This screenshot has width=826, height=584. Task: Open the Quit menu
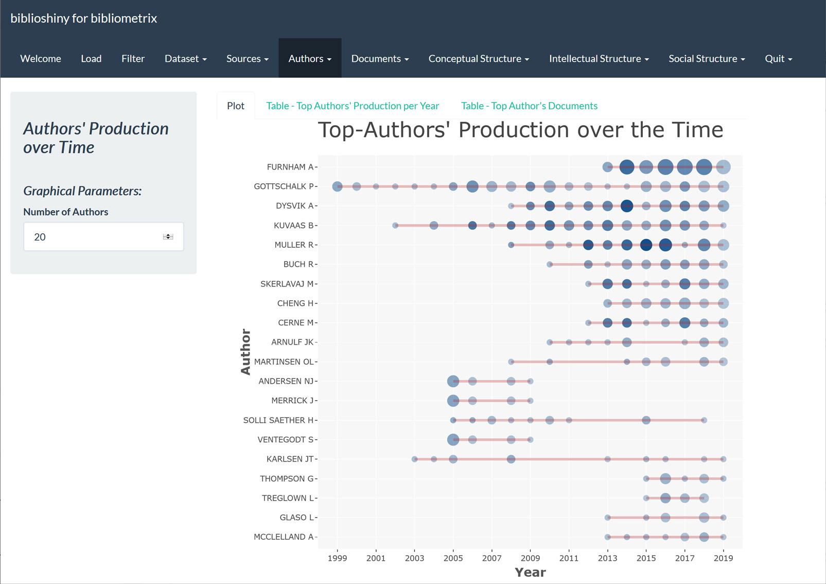(778, 59)
